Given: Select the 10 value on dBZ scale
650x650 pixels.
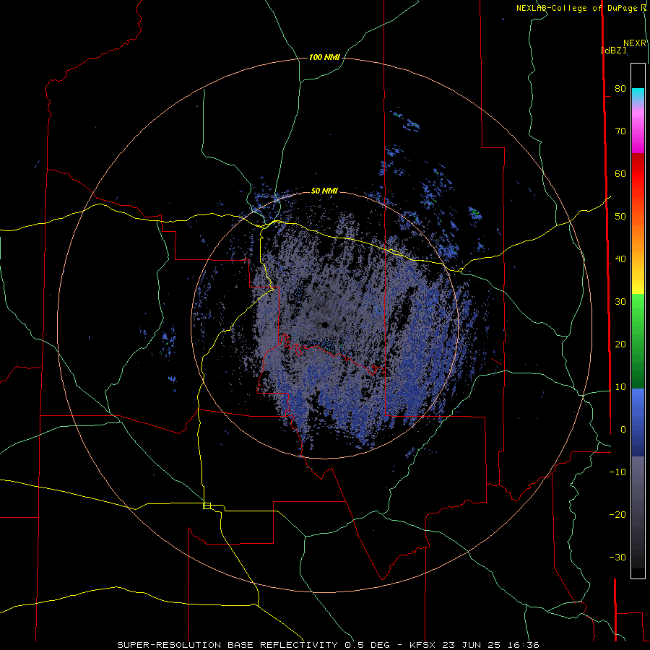Looking at the screenshot, I should [x=620, y=387].
